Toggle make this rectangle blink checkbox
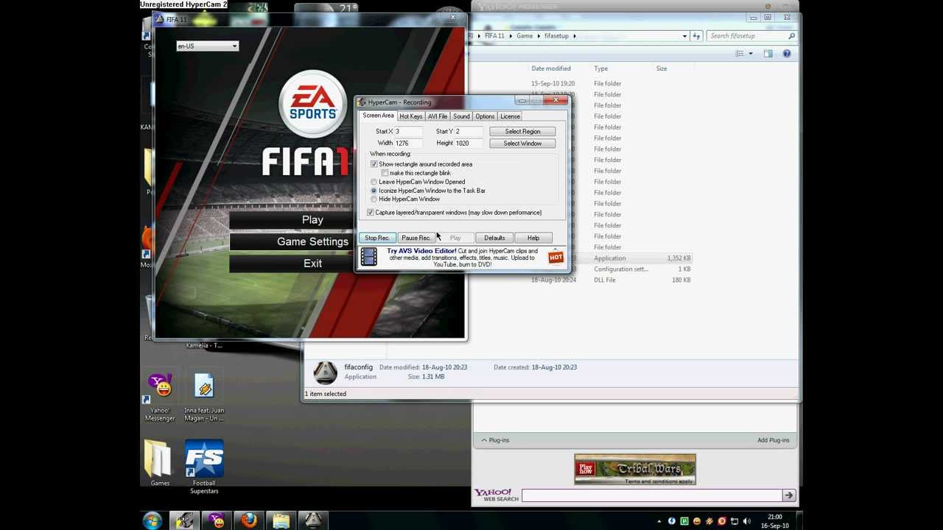943x530 pixels. pos(385,173)
